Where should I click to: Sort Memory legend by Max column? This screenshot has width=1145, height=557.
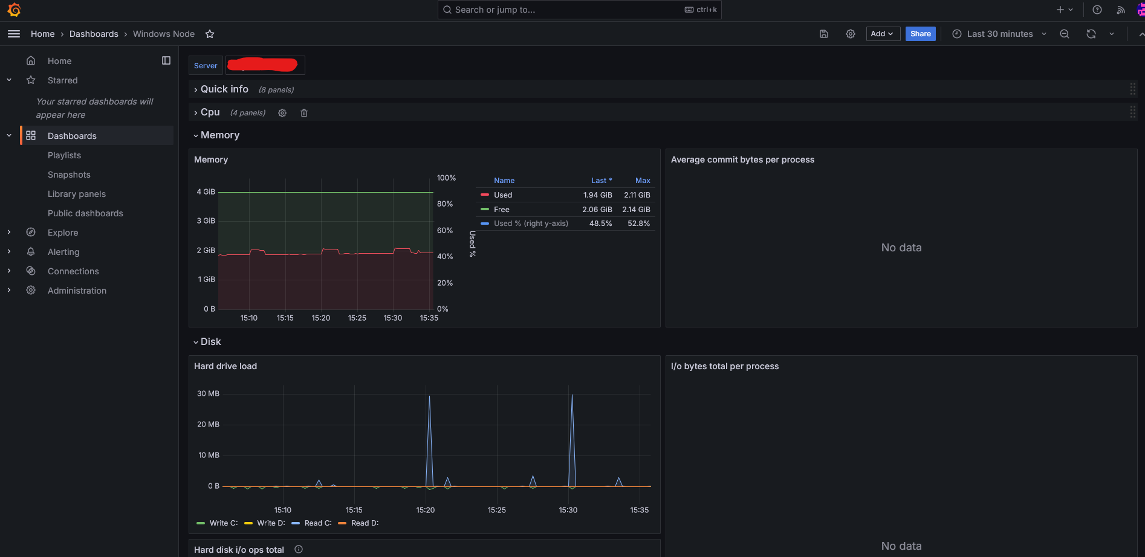(643, 181)
